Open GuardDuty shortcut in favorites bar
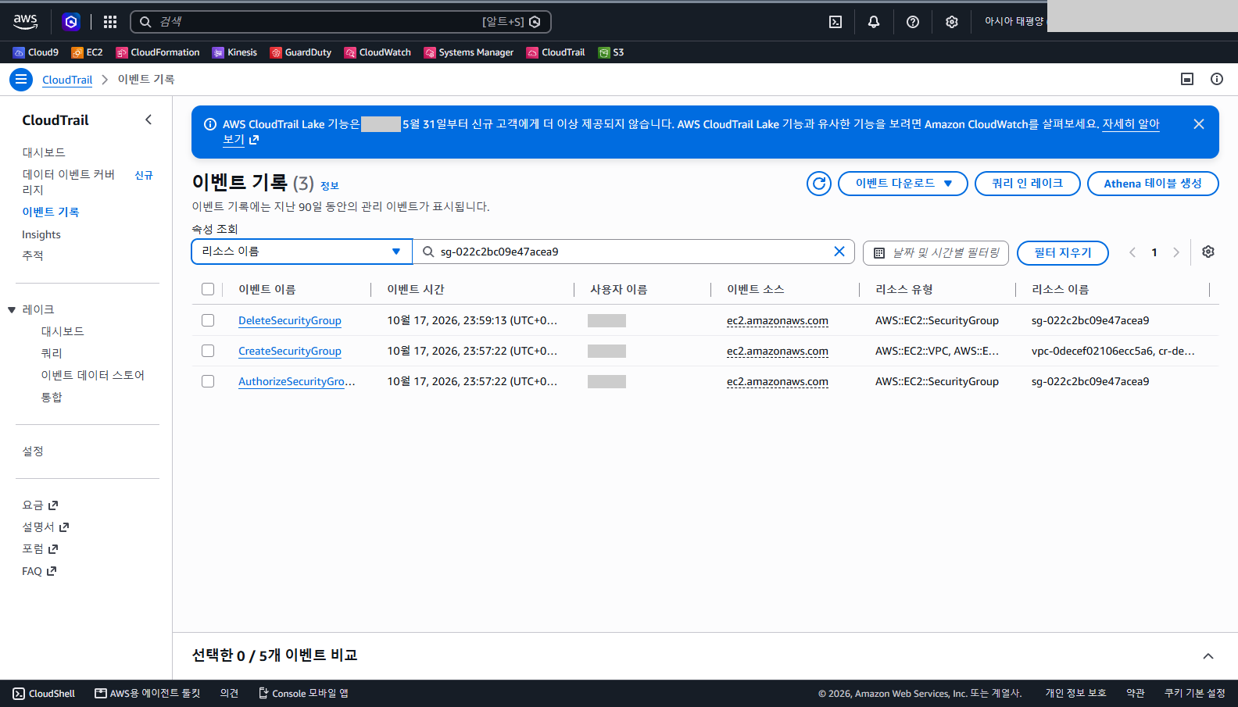The height and width of the screenshot is (707, 1238). click(301, 52)
